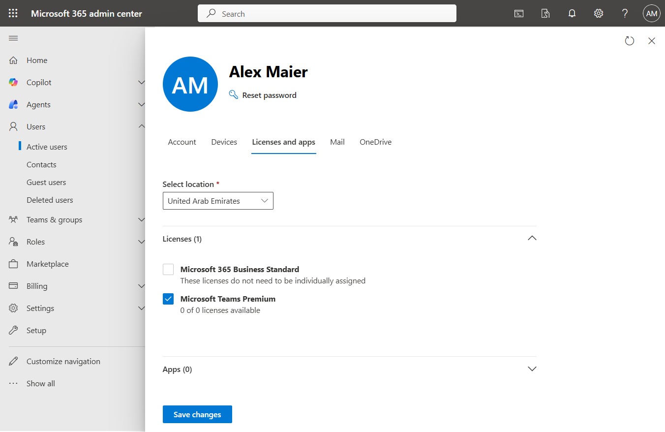
Task: Click the Settings gear icon in sidebar
Action: (14, 308)
